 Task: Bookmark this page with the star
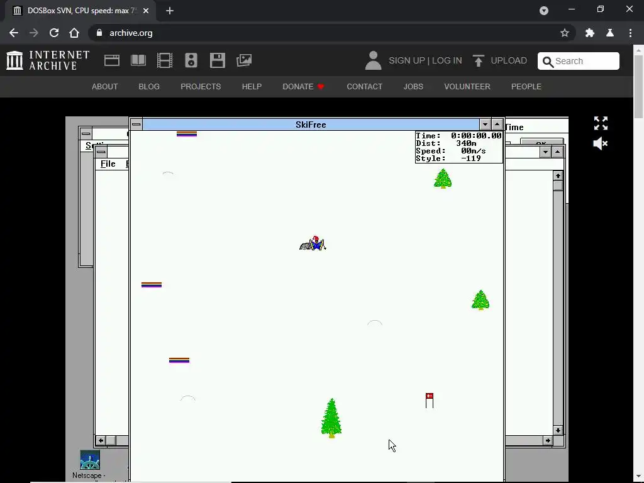[565, 33]
